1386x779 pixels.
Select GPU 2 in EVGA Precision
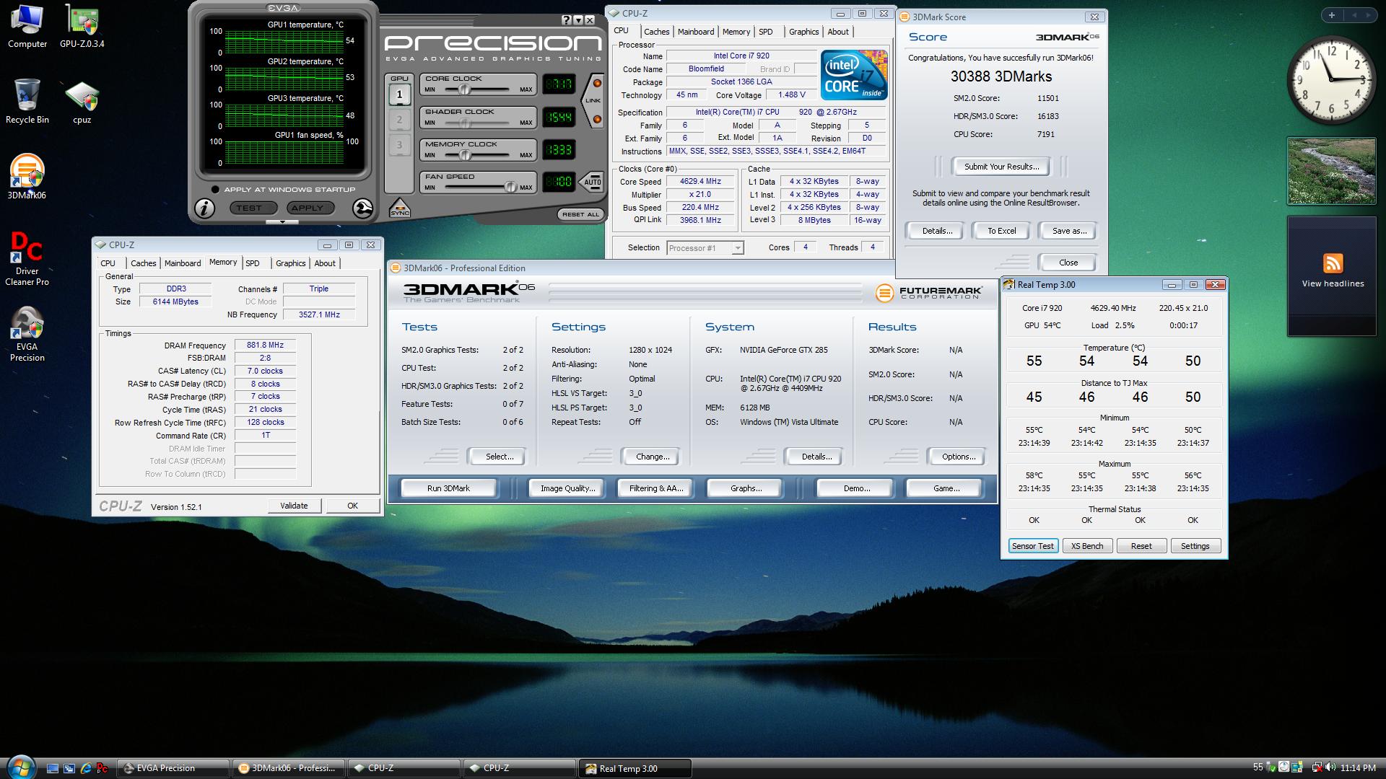[x=399, y=120]
